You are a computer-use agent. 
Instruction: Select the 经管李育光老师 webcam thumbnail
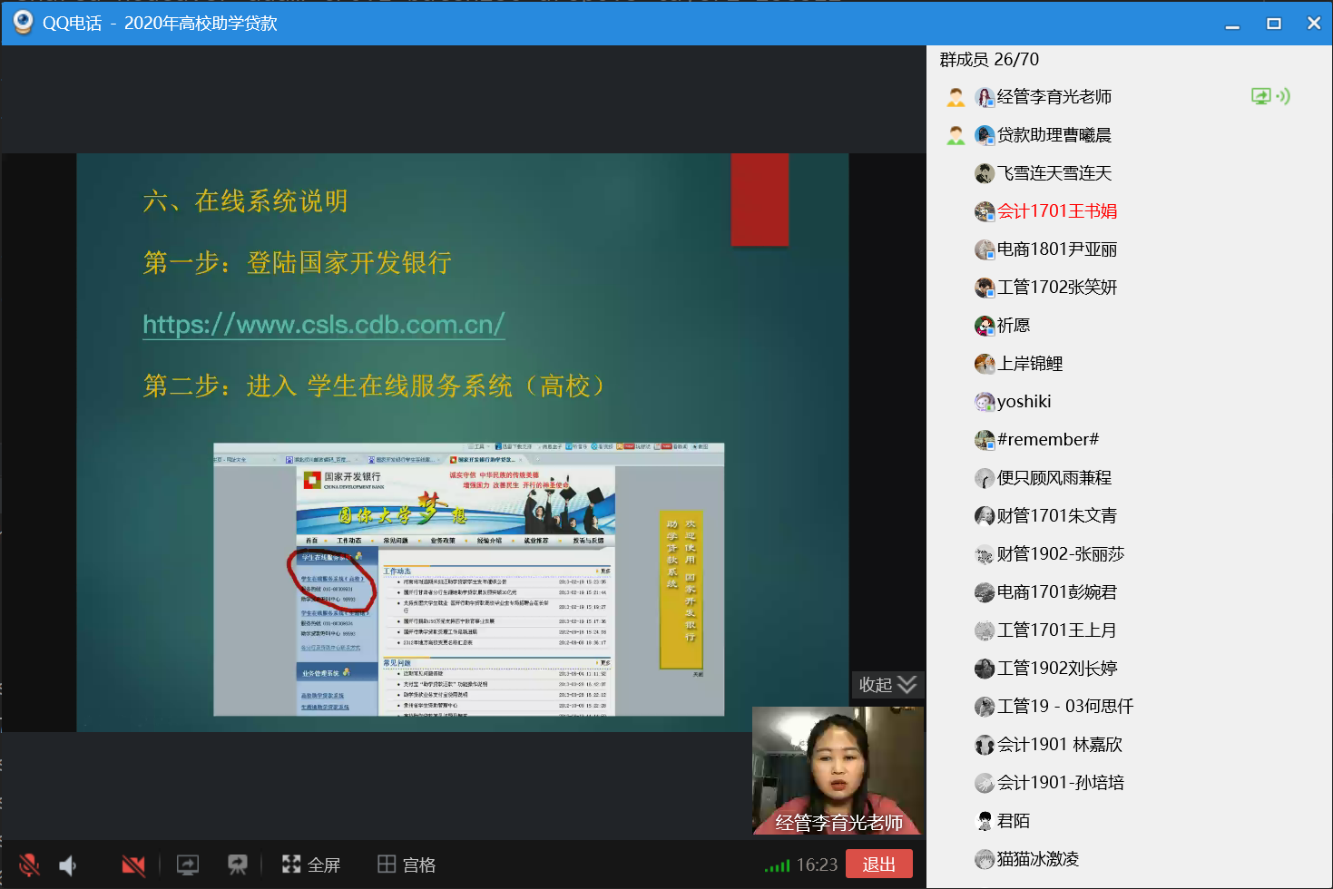click(x=838, y=770)
